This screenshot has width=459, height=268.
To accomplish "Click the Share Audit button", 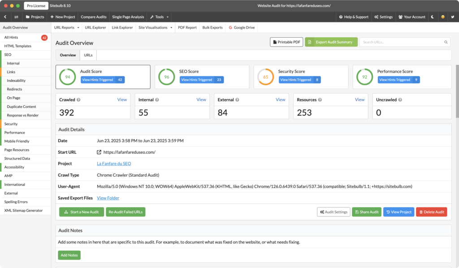I will click(367, 212).
